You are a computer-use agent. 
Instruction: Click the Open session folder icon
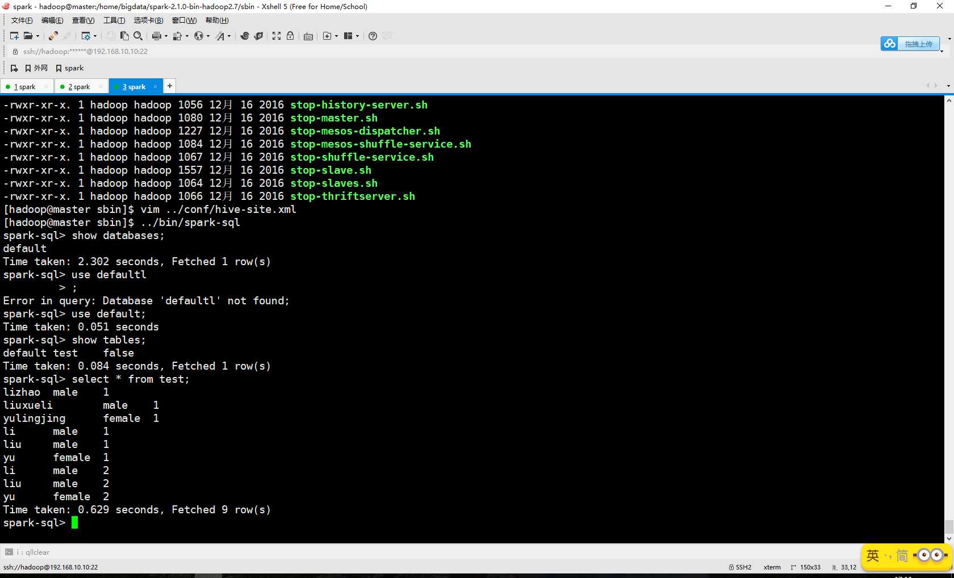(x=28, y=36)
